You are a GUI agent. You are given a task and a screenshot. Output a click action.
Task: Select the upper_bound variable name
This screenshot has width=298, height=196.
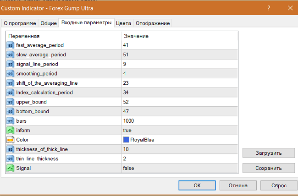pyautogui.click(x=31, y=102)
